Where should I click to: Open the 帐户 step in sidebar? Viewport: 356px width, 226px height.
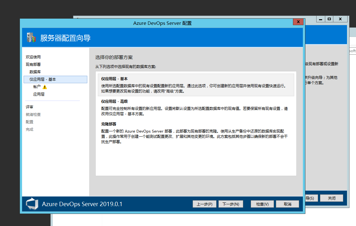(37, 87)
